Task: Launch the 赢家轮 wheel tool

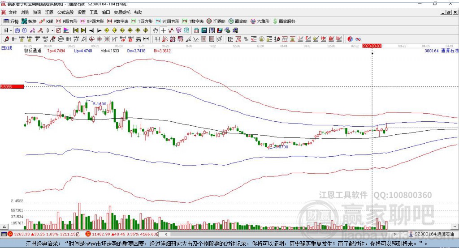Action: pos(238,21)
